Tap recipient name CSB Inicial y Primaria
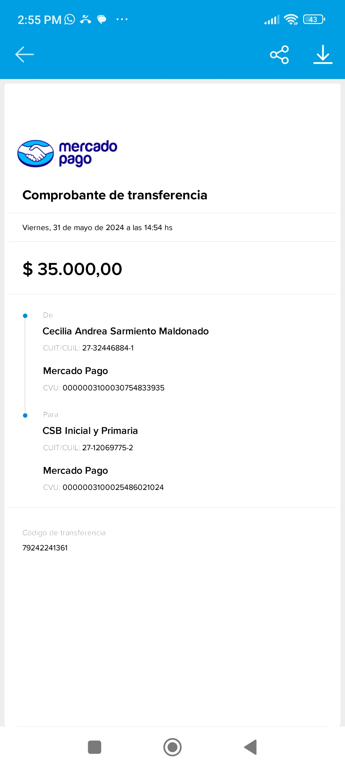Screen dimensions: 345x768 tap(90, 431)
